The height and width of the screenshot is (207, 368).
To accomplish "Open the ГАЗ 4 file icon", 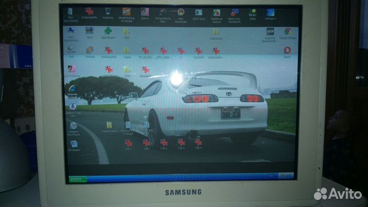I will click(x=198, y=144).
